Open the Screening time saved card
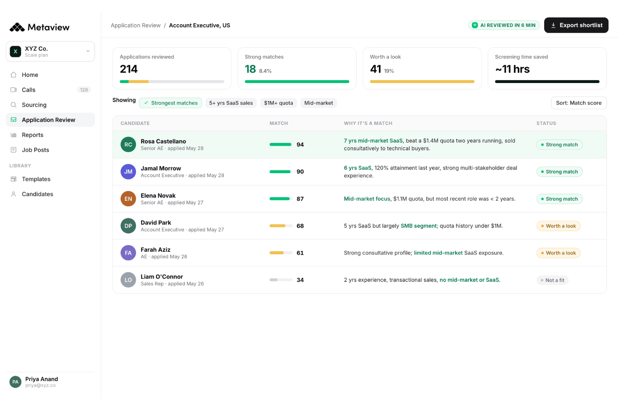Screen dimensions: 618x412 [547, 68]
